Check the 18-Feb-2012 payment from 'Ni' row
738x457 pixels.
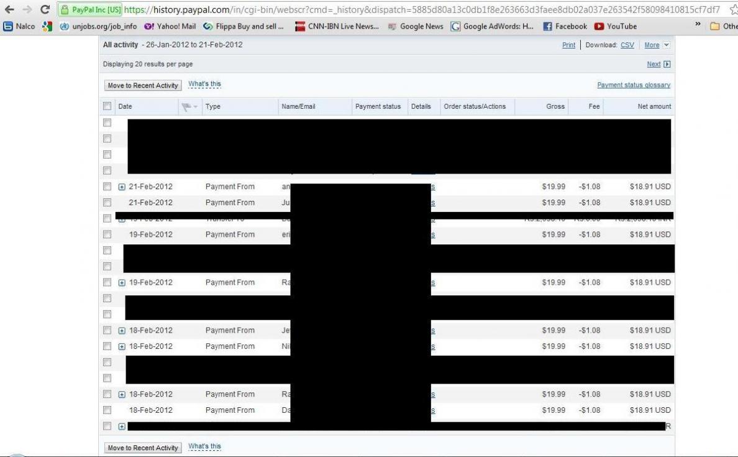(107, 346)
